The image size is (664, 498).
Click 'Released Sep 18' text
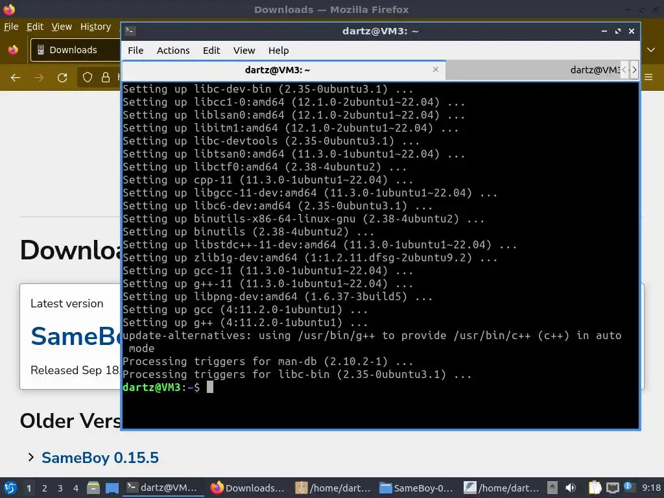click(x=75, y=370)
